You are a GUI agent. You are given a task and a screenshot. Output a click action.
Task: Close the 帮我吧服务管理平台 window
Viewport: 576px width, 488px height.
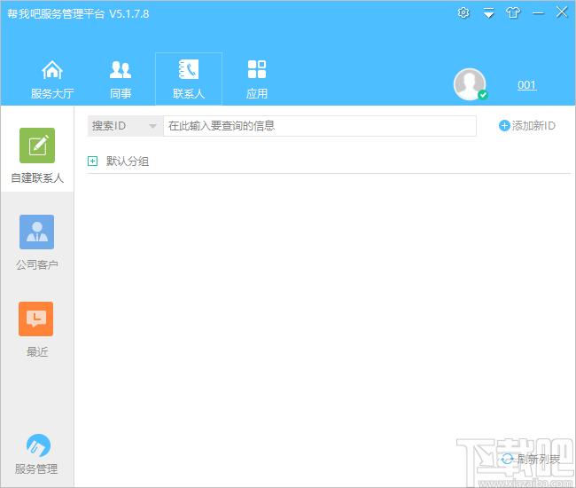coord(562,12)
